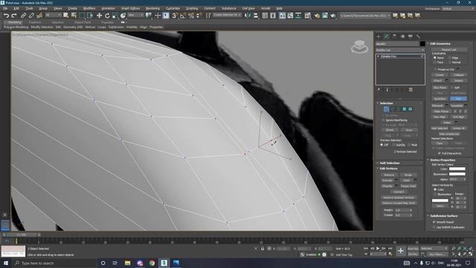This screenshot has width=476, height=268.
Task: Click the Remove Isolated Vertices button
Action: click(x=399, y=197)
